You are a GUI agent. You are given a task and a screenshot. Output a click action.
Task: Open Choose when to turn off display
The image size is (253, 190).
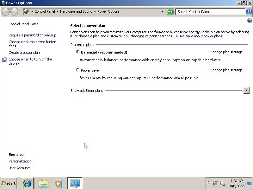pos(30,61)
